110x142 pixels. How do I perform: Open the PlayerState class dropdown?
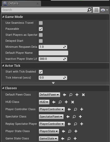(x=49, y=131)
